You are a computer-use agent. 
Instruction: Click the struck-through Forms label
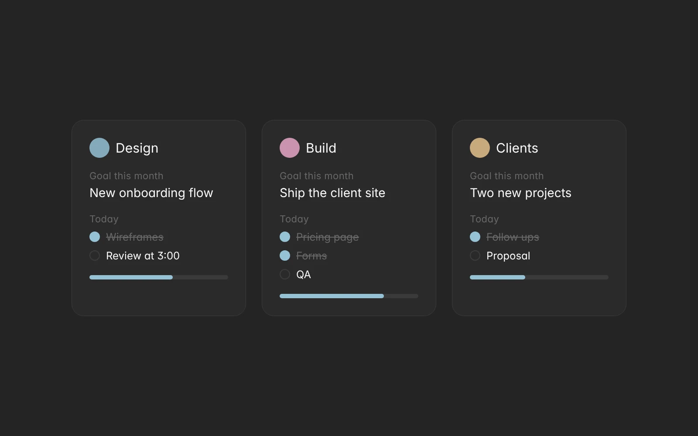coord(311,256)
